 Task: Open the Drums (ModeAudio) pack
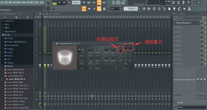point(17,42)
